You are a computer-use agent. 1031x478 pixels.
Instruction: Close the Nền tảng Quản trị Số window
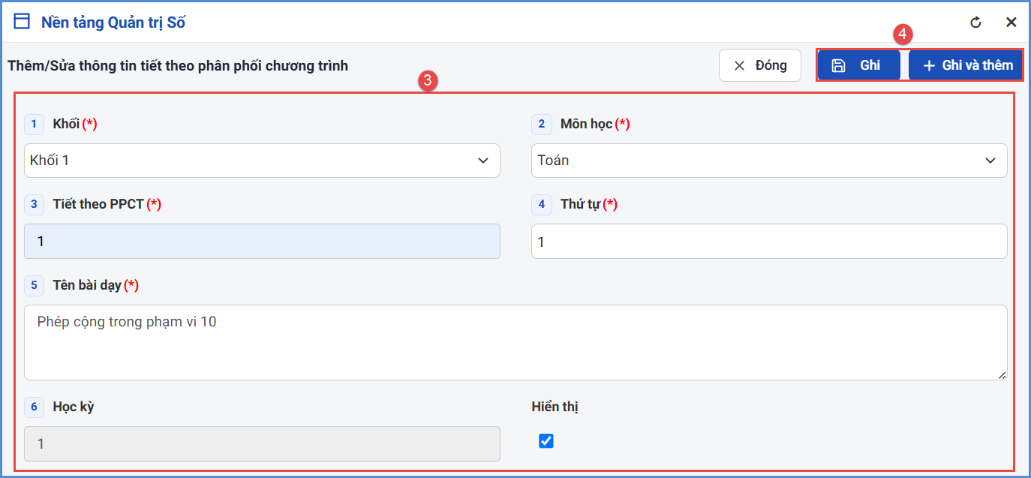(x=1011, y=23)
